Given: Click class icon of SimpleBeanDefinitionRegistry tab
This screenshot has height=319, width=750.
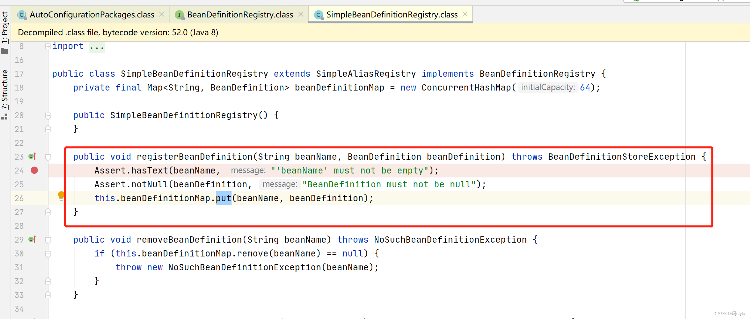Looking at the screenshot, I should pos(319,15).
